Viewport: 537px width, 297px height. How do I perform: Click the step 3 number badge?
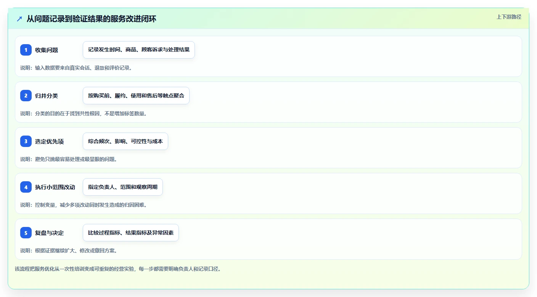tap(26, 141)
